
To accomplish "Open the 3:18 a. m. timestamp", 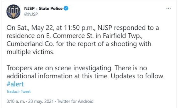I will pyautogui.click(x=14, y=101).
